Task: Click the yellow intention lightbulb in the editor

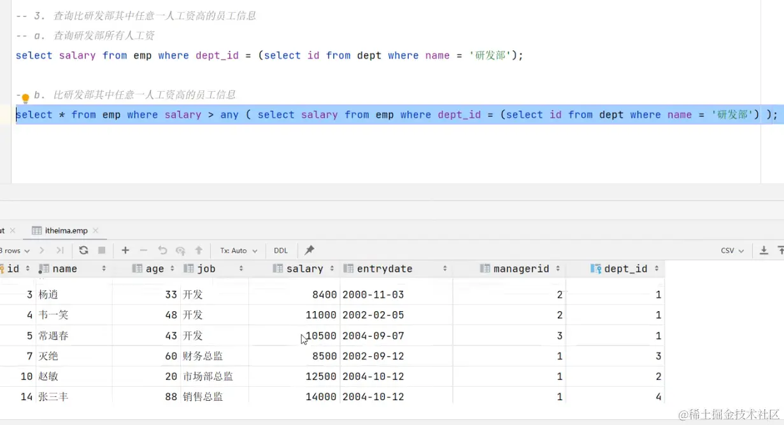Action: (25, 99)
